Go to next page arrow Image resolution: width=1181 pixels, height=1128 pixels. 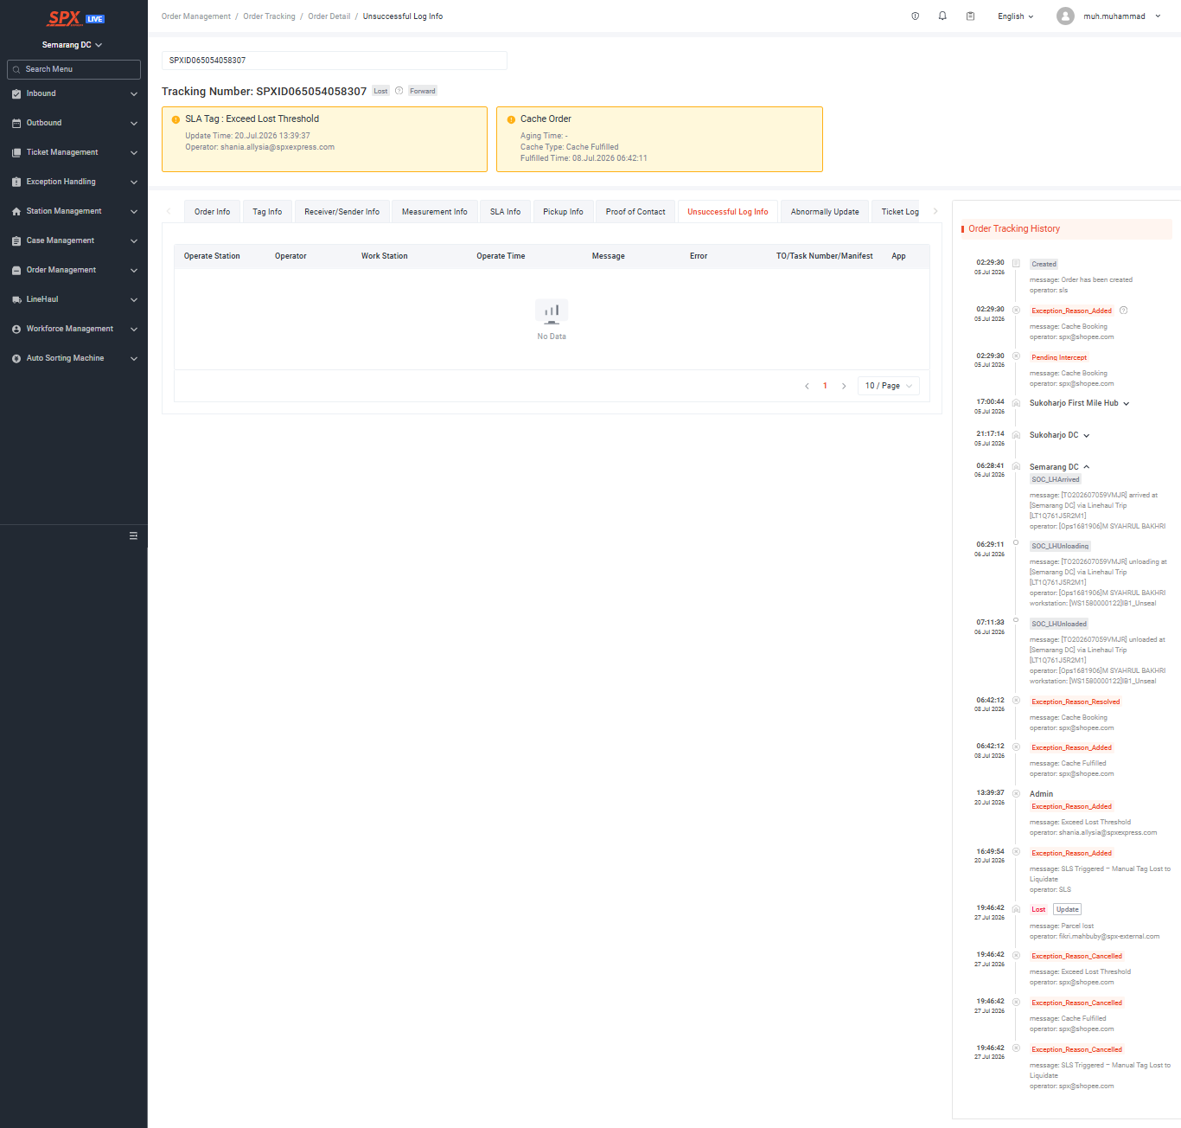844,386
